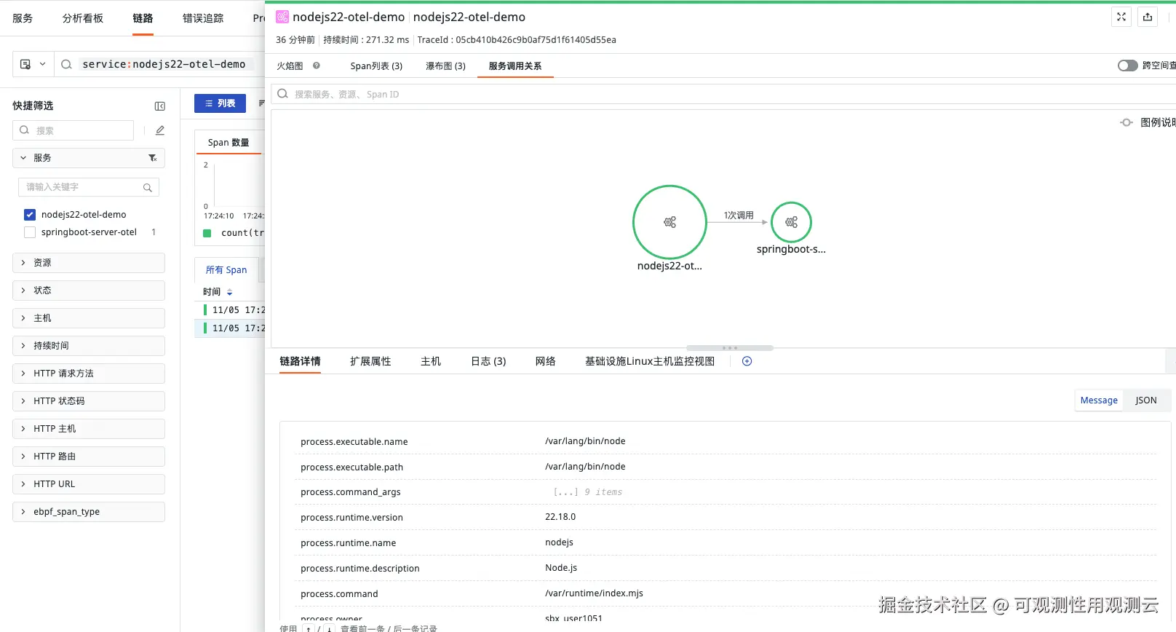Click the 搜索服务、资源、Span ID field

tap(723, 94)
